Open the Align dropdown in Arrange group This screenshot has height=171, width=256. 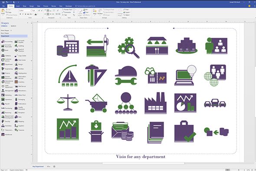(x=95, y=12)
